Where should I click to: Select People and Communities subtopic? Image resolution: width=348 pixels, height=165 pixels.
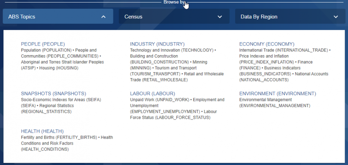tap(60, 53)
